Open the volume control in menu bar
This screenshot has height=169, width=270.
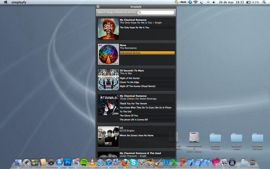[x=214, y=2]
